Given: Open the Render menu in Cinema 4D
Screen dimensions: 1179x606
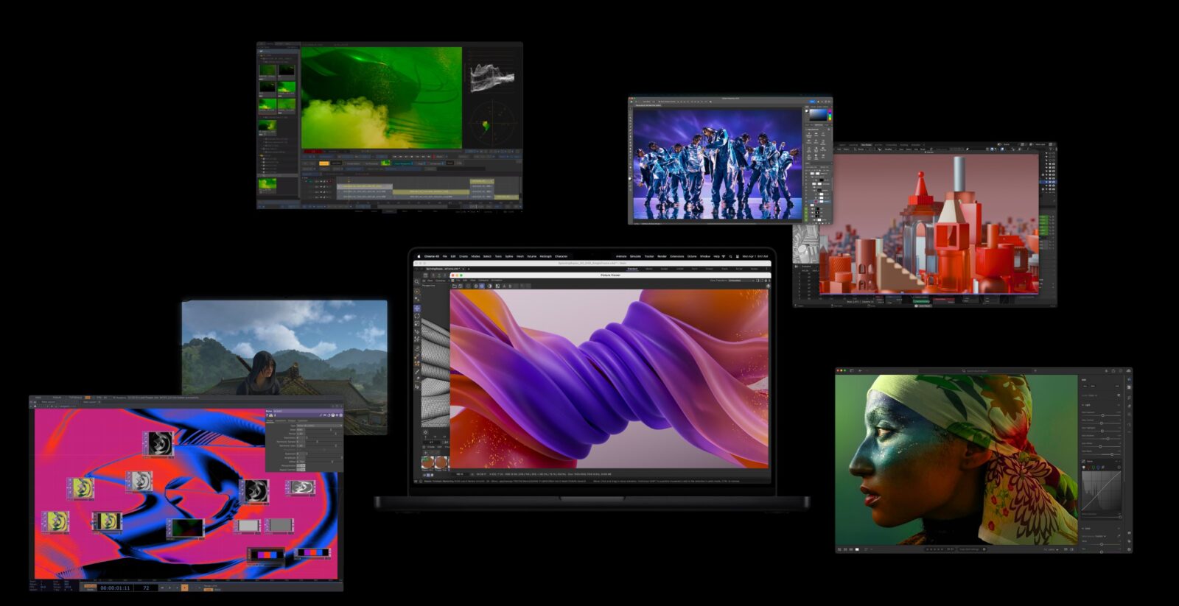Looking at the screenshot, I should pos(662,256).
